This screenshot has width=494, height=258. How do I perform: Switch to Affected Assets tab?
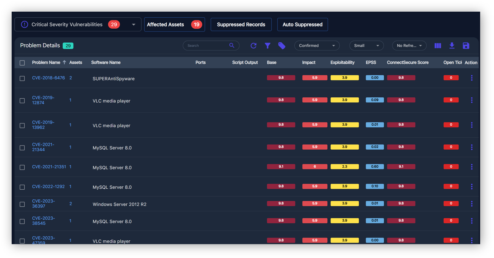(x=175, y=25)
